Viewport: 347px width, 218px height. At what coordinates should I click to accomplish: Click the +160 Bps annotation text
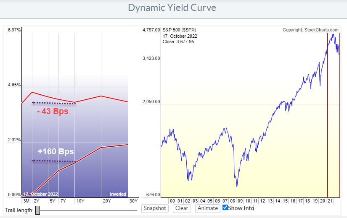(x=55, y=151)
